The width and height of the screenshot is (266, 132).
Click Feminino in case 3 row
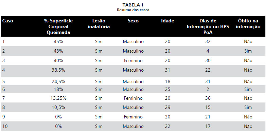coord(133,60)
